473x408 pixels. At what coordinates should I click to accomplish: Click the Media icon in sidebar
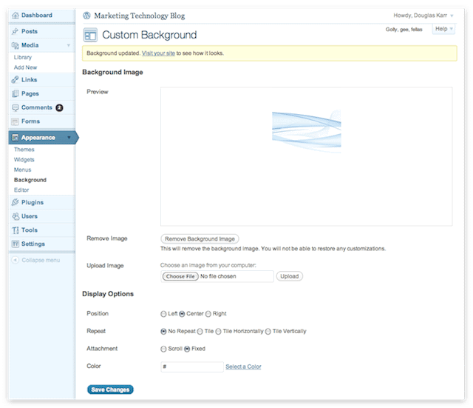[15, 45]
